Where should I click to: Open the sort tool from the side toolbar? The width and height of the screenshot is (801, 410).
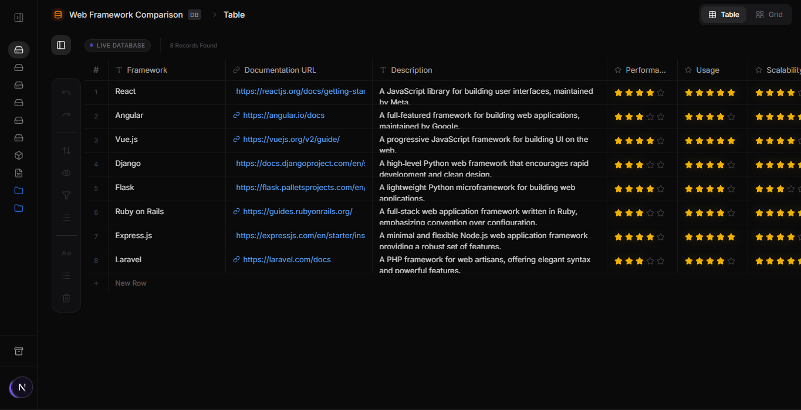tap(66, 151)
